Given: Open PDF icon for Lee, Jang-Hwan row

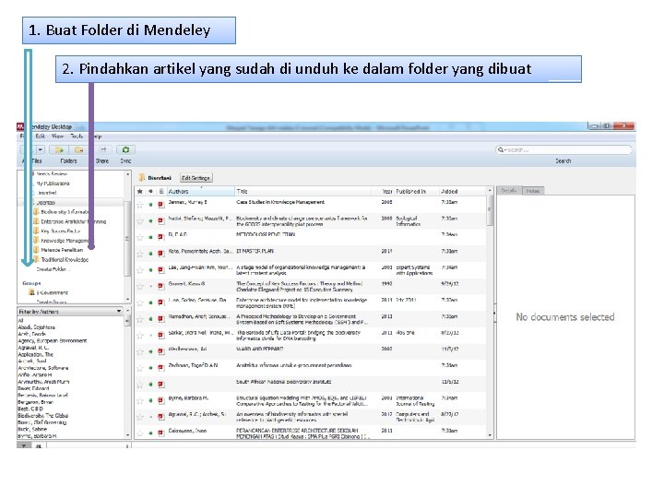Looking at the screenshot, I should coord(160,269).
